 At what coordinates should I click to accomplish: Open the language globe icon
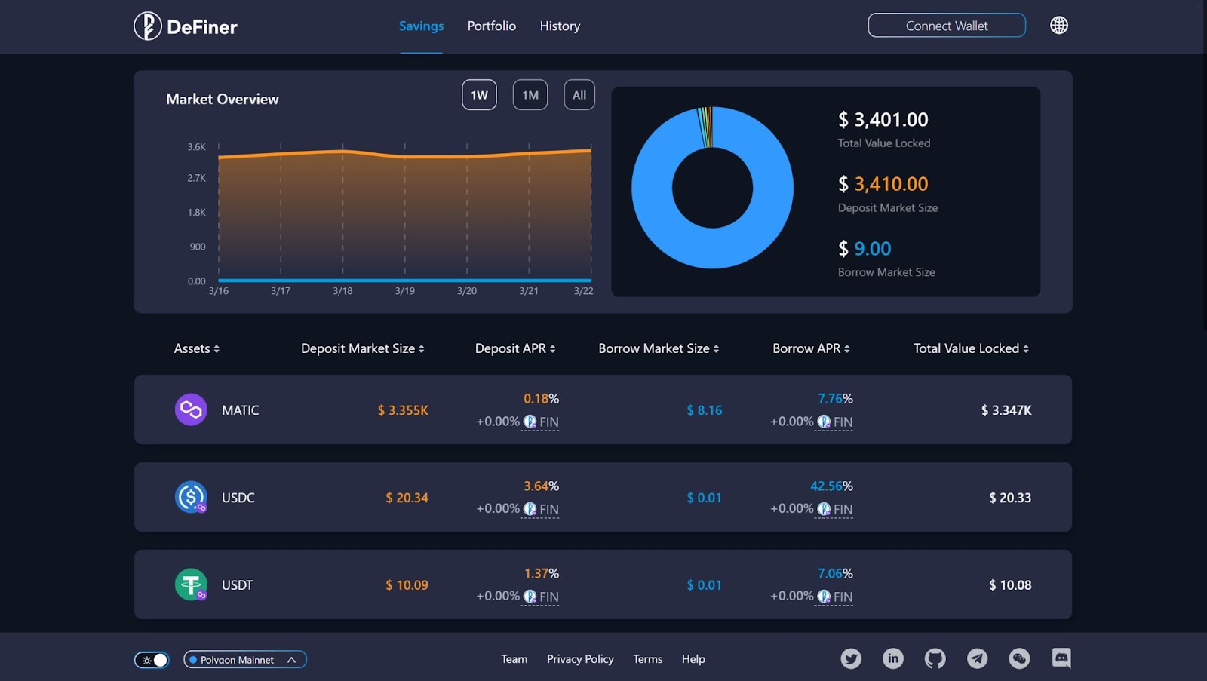[x=1059, y=25]
